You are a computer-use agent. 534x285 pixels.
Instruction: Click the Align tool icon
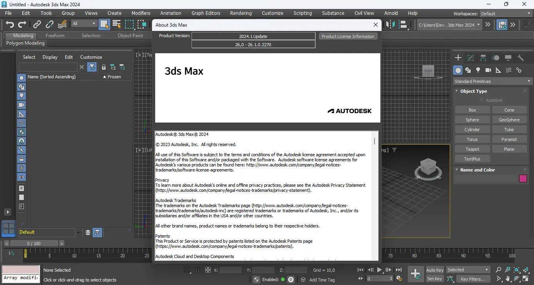(x=403, y=25)
